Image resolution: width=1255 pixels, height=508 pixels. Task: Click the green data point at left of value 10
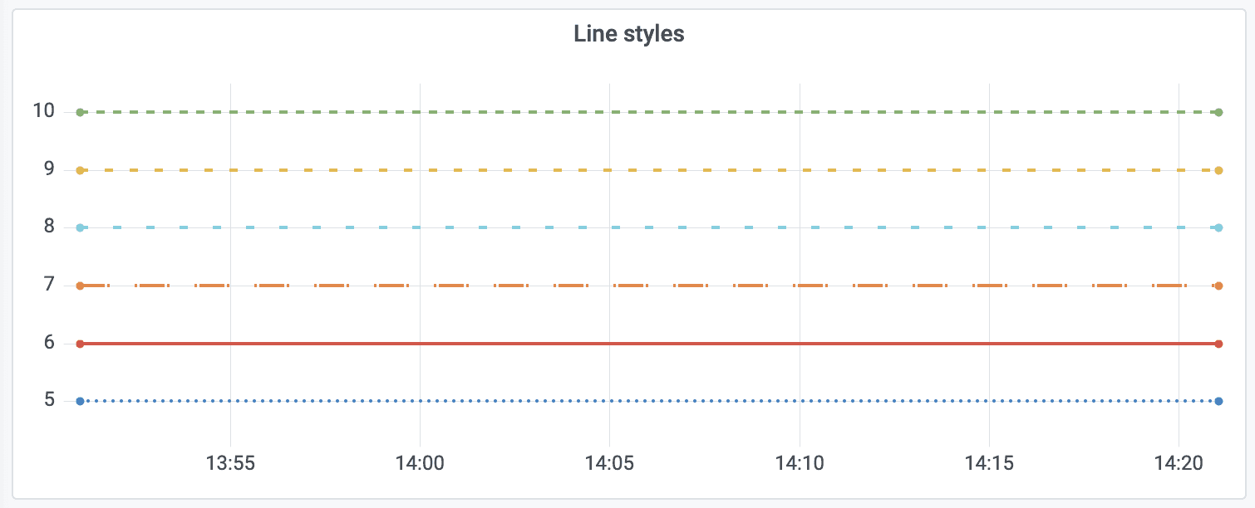(81, 112)
